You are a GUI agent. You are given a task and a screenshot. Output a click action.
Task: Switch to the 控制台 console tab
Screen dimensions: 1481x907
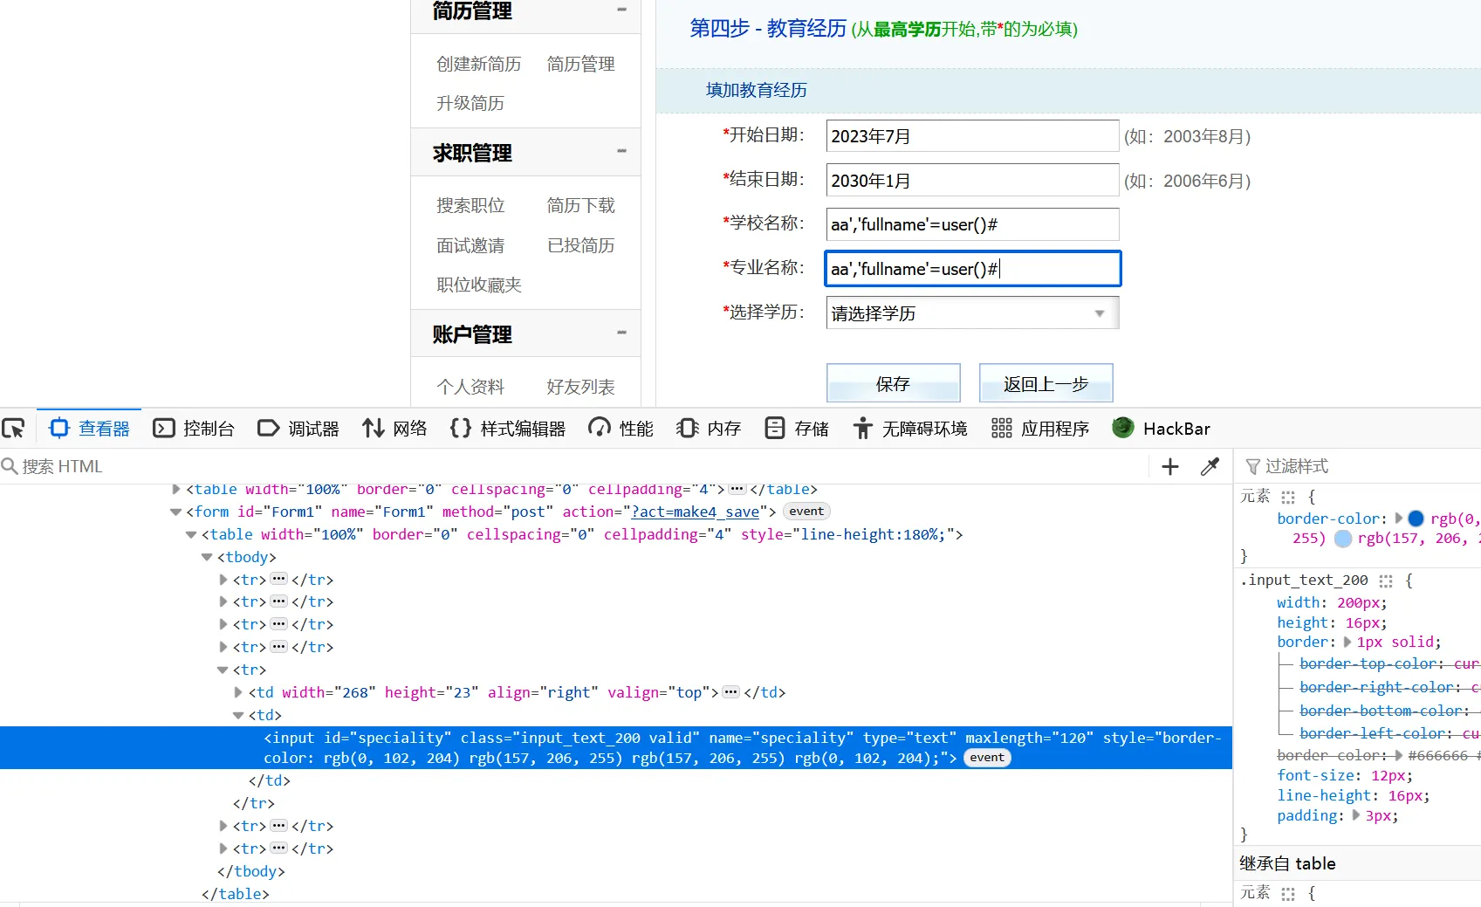(x=194, y=429)
